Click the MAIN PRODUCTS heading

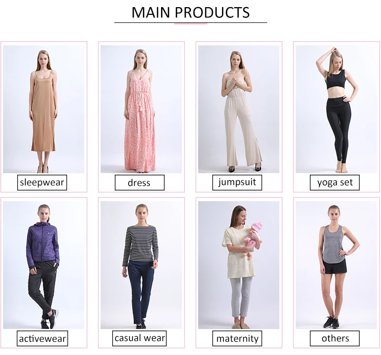(x=190, y=12)
